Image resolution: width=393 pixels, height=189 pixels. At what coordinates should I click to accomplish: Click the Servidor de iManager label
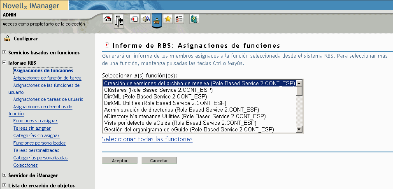tap(33, 175)
